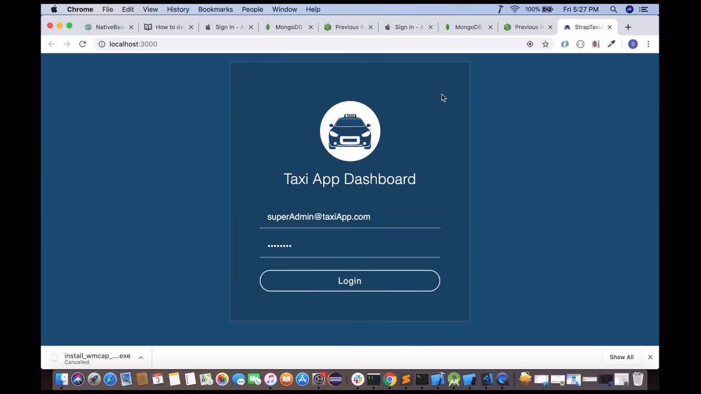Click the superAdmin@taxiApp.com email field
Screen dimensions: 701x394
349,217
